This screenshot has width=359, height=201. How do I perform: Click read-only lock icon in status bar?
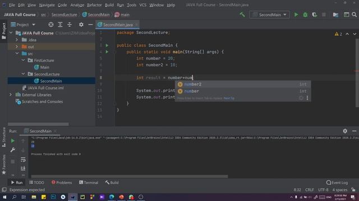(x=353, y=190)
